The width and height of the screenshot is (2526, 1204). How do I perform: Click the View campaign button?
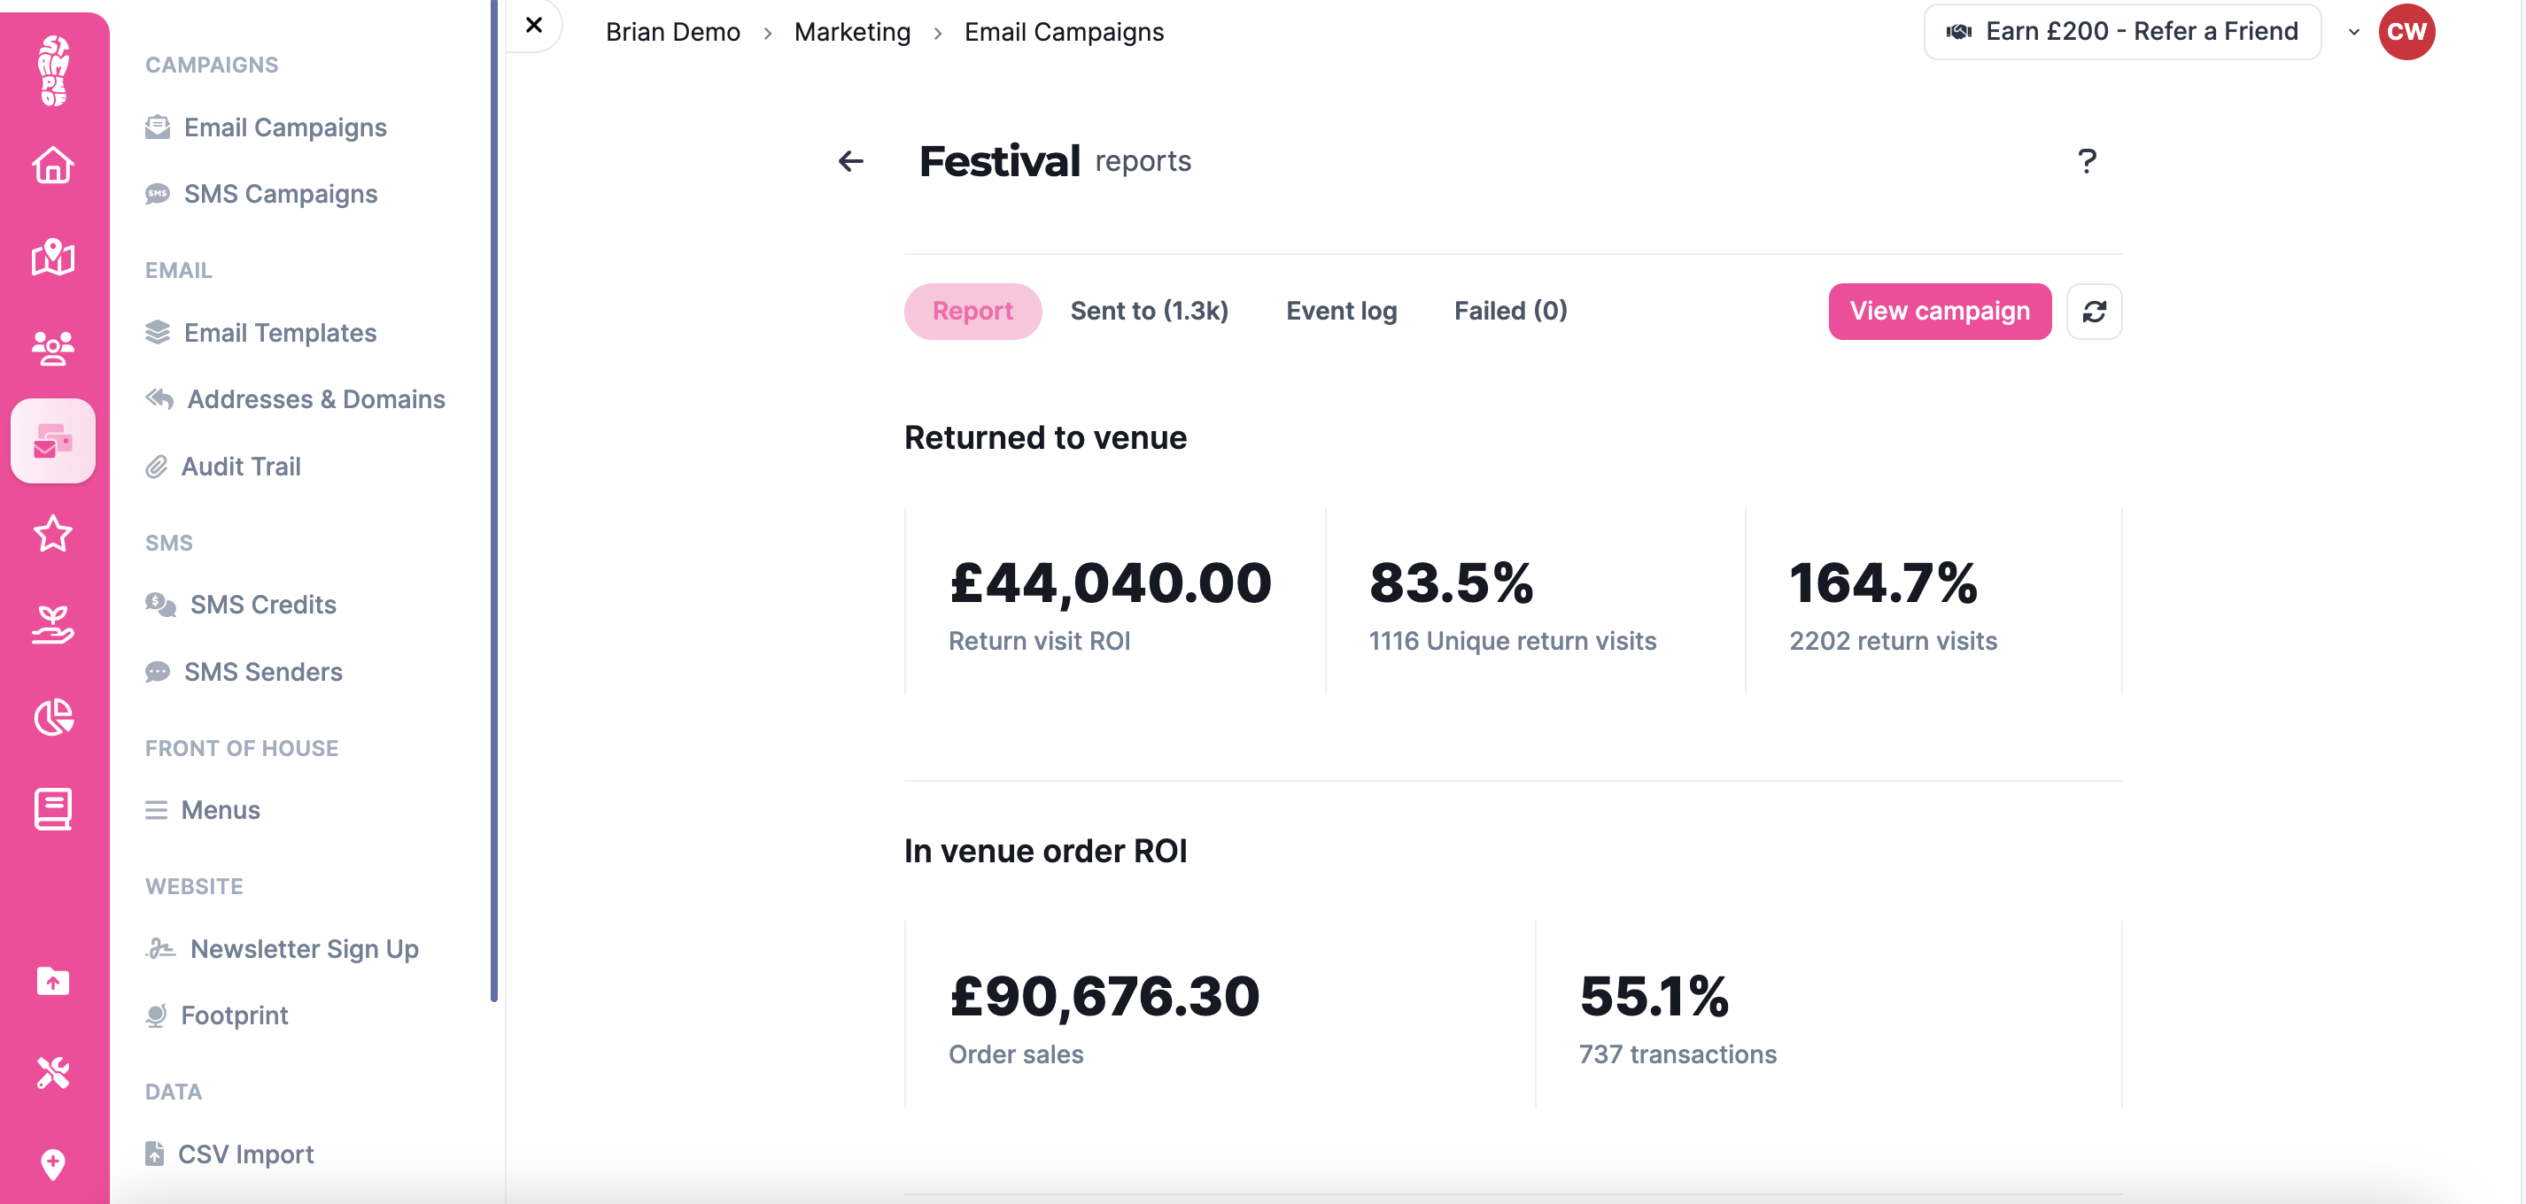click(1939, 311)
